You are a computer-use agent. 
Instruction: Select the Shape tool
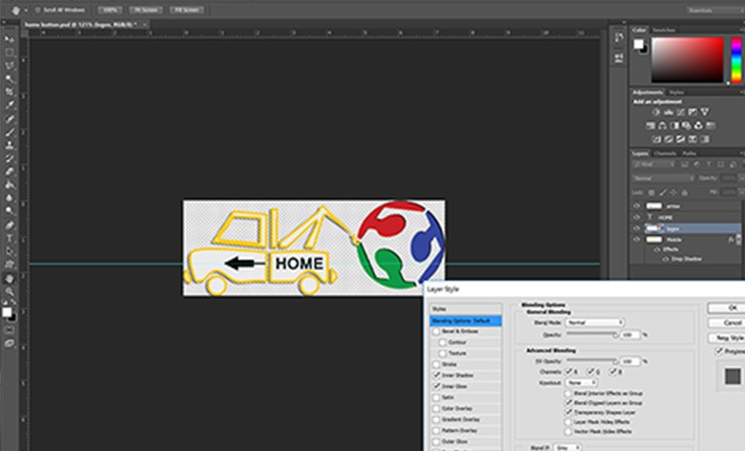9,265
